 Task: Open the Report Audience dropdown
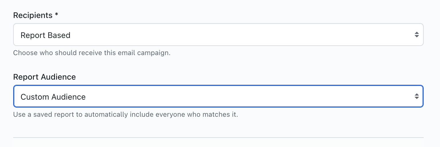pyautogui.click(x=218, y=96)
